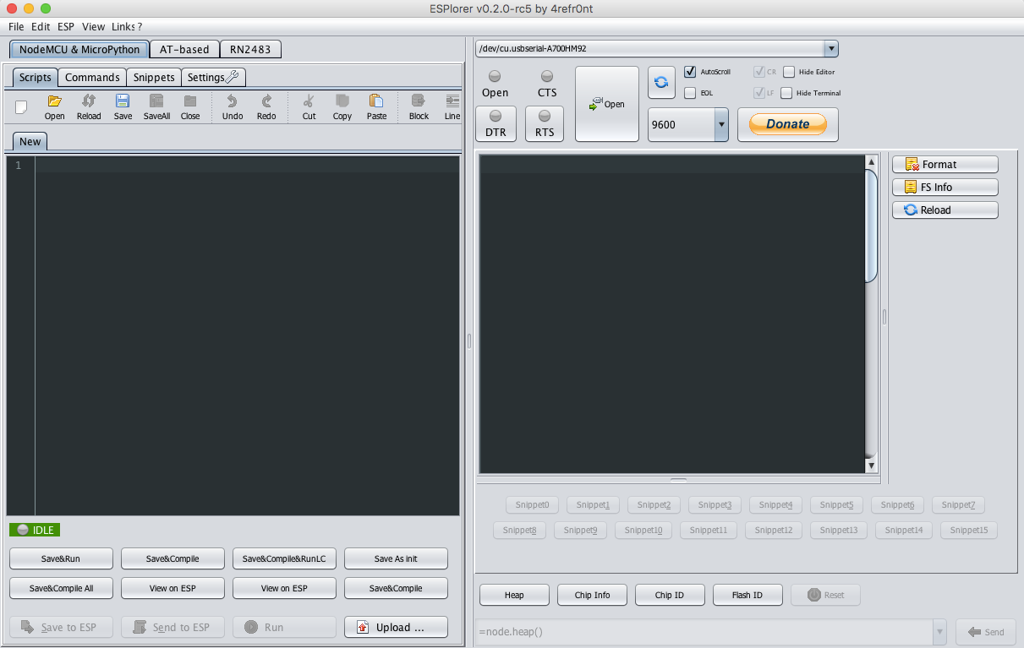Click into the script editor line 1
Viewport: 1024px width, 648px height.
click(247, 165)
